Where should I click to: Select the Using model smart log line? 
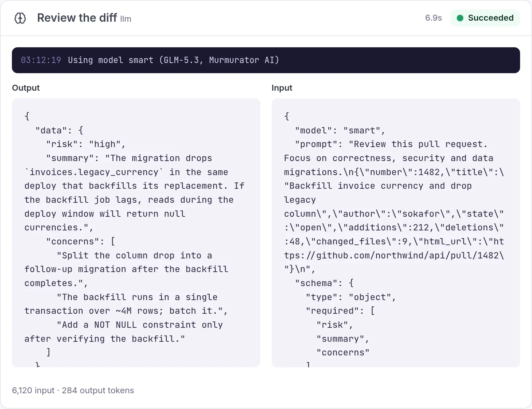(174, 60)
